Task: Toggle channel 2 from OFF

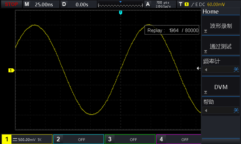Action: 78,139
